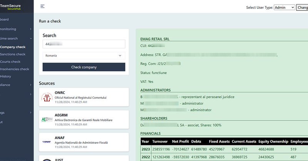Click the ONRC source logo
The height and width of the screenshot is (161, 308).
(47, 97)
